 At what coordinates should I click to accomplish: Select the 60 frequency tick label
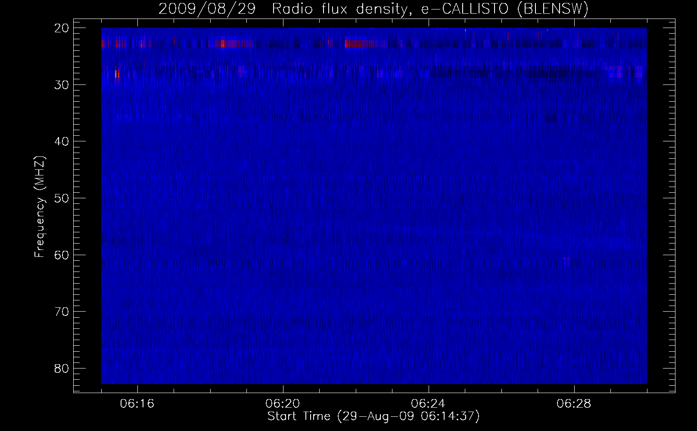point(62,255)
